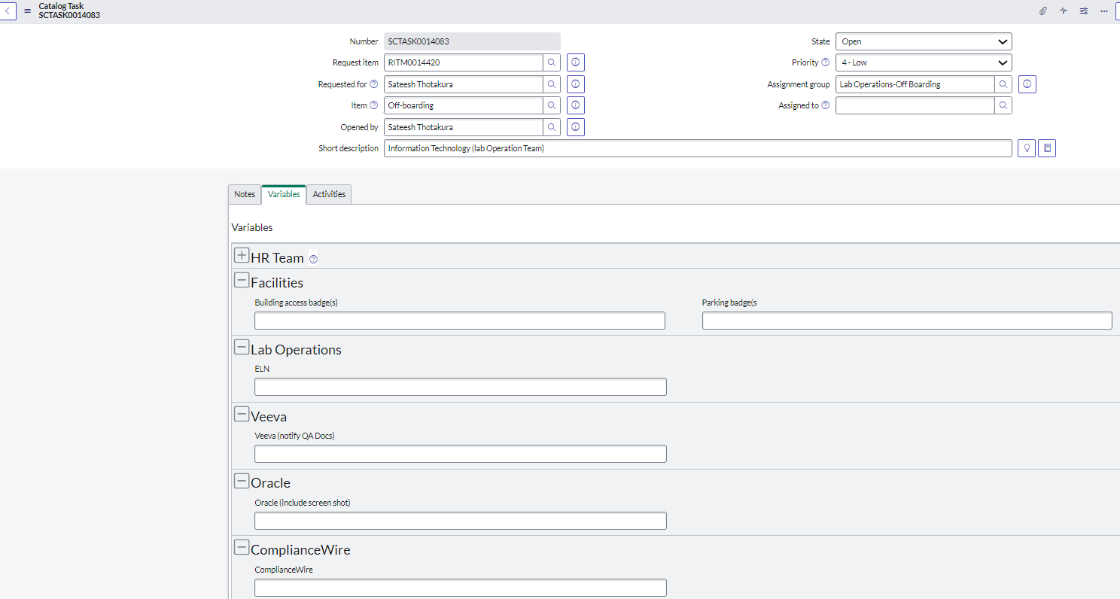Open help for the Requested for field
The width and height of the screenshot is (1120, 599).
click(375, 84)
